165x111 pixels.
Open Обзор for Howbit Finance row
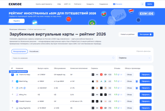coord(129,101)
